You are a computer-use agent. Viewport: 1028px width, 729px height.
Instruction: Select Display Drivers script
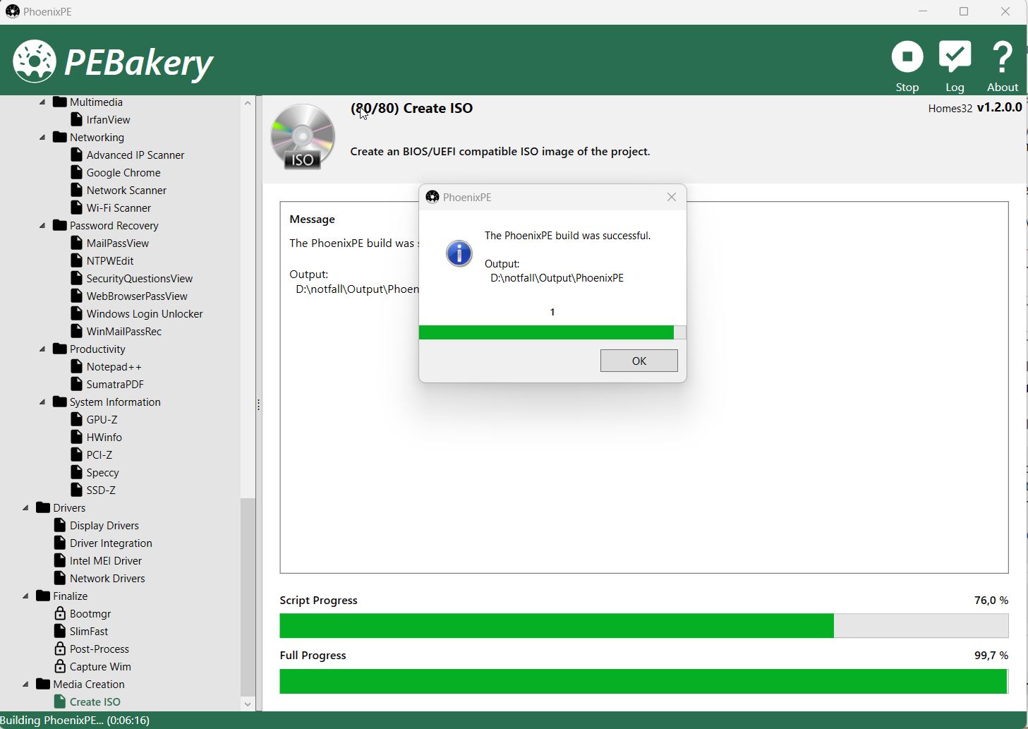[104, 525]
